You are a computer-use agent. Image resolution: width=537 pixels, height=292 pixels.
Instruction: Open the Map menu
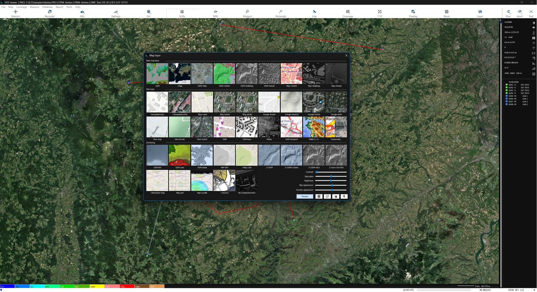(x=10, y=7)
